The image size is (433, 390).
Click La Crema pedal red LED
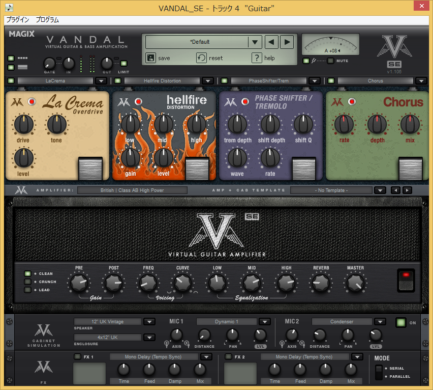coord(32,101)
